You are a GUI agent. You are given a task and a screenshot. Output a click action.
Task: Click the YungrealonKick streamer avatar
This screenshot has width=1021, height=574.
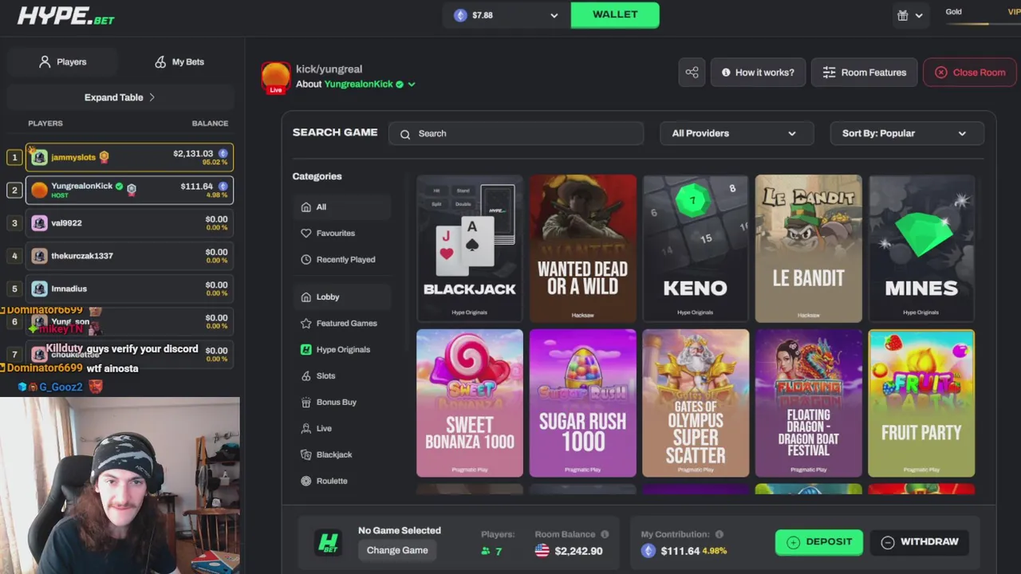[276, 77]
